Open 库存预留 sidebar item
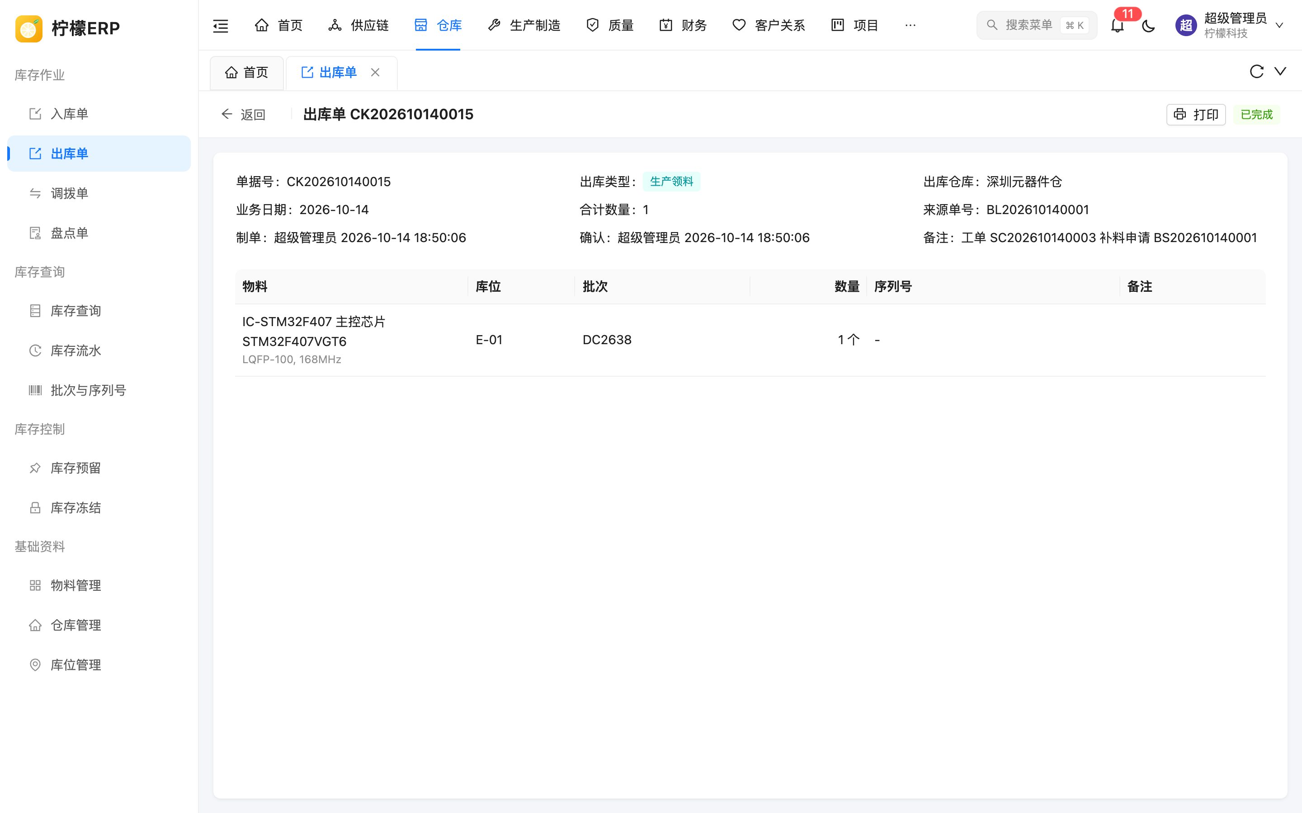The width and height of the screenshot is (1302, 813). pos(99,468)
